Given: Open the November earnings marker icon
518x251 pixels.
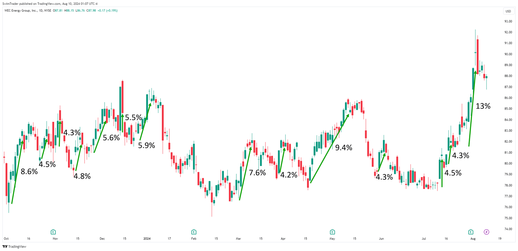Looking at the screenshot, I should pos(53,232).
